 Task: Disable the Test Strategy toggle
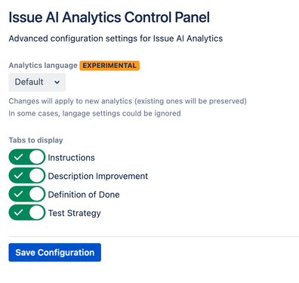point(27,213)
